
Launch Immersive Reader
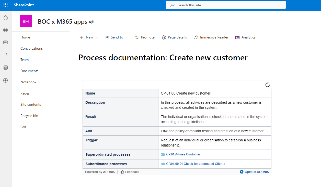point(211,37)
